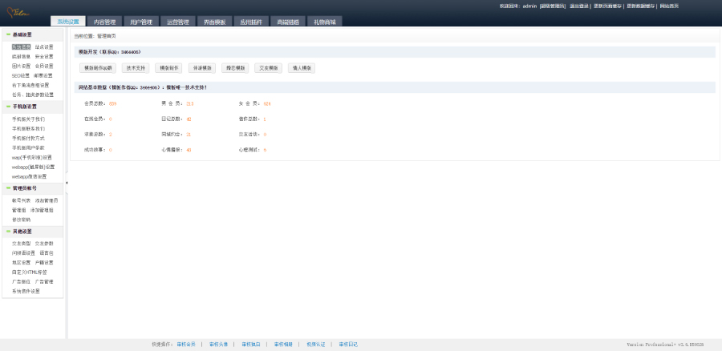The image size is (722, 351).
Task: Open 手机版用户条款 in sidebar
Action: 29,147
